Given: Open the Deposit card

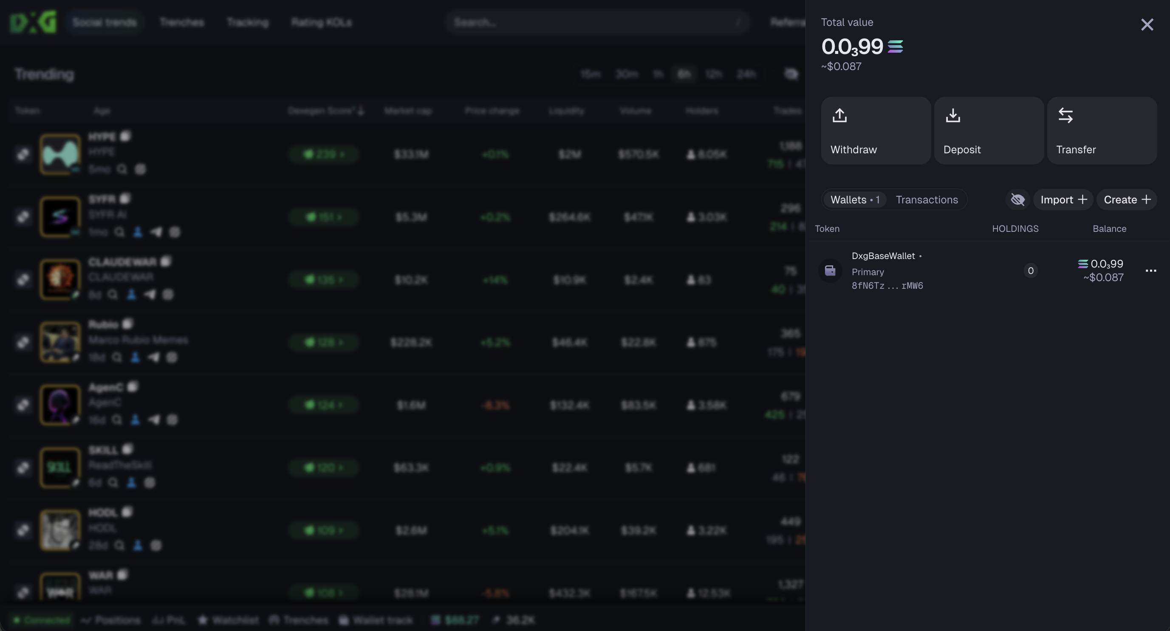Looking at the screenshot, I should click(x=988, y=130).
